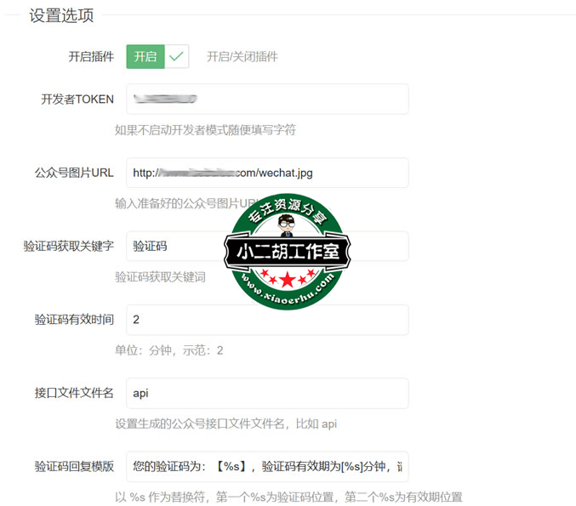
Task: Click the 公众号图片URL label
Action: click(69, 173)
